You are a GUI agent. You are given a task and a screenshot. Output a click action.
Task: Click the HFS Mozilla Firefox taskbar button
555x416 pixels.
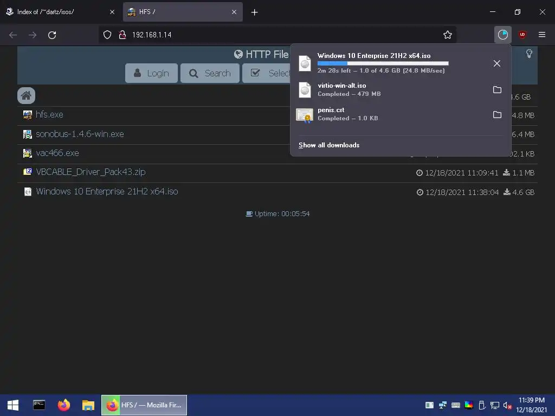coord(144,405)
